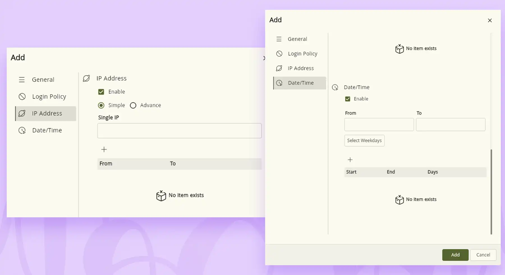Click the plus icon below Select Weekdays
The height and width of the screenshot is (275, 505).
tap(350, 160)
